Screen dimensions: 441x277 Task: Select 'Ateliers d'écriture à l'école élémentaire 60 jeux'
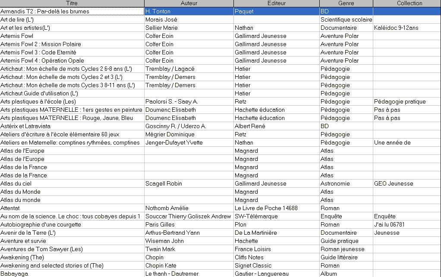pos(60,135)
